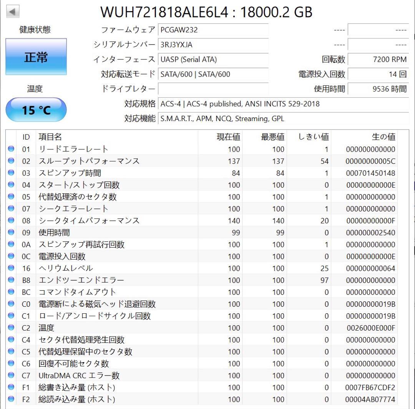Image resolution: width=415 pixels, height=409 pixels.
Task: Click the status dot beside スピンアップ時間
Action: (x=12, y=173)
